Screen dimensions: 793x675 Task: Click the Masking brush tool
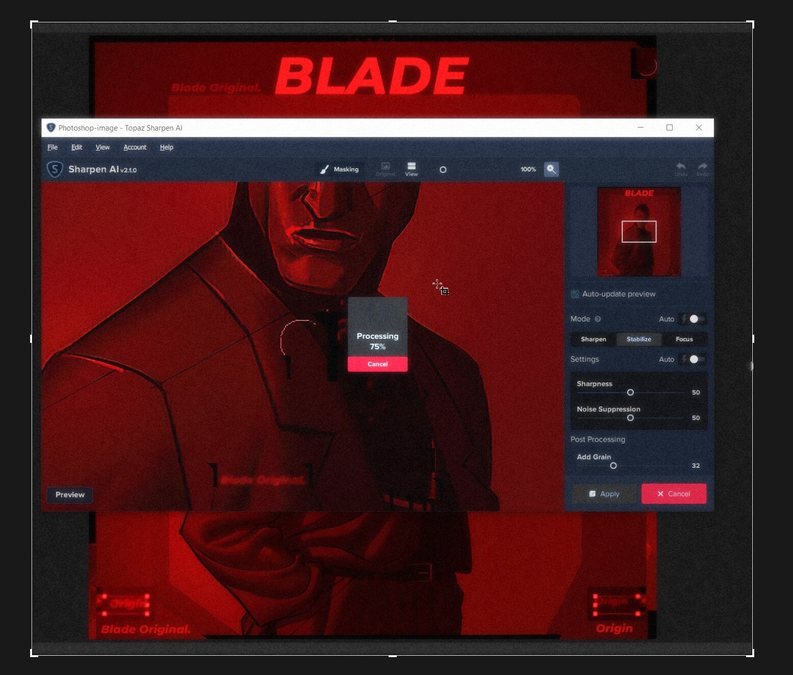tap(339, 169)
